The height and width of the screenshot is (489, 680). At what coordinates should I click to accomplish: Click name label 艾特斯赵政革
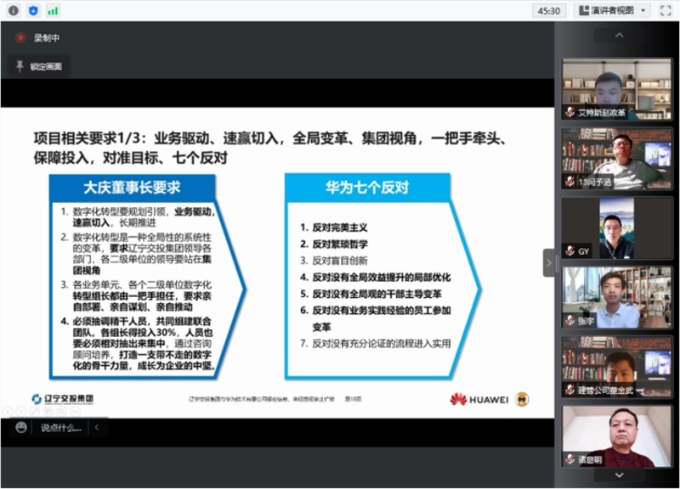click(x=602, y=113)
